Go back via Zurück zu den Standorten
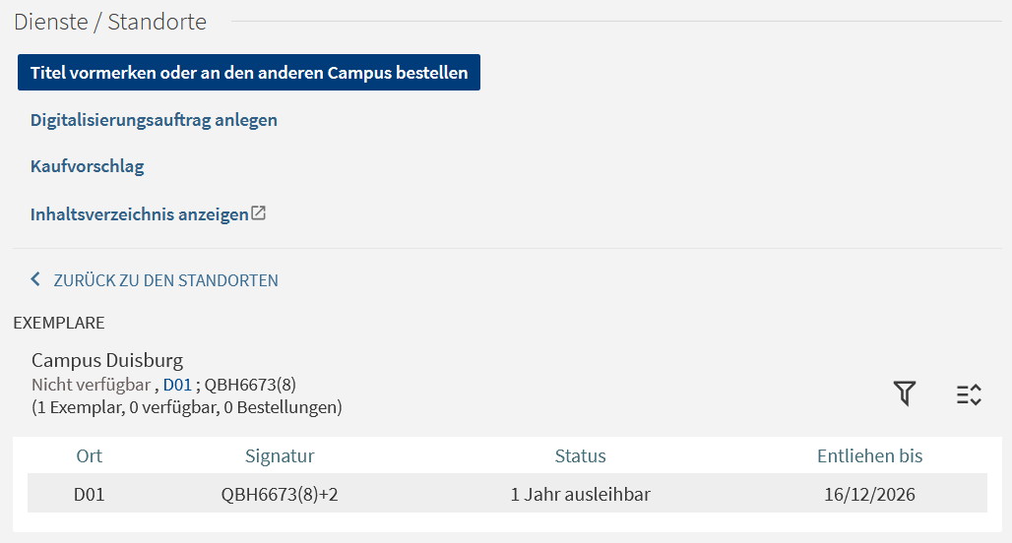The height and width of the screenshot is (543, 1012). coord(165,280)
